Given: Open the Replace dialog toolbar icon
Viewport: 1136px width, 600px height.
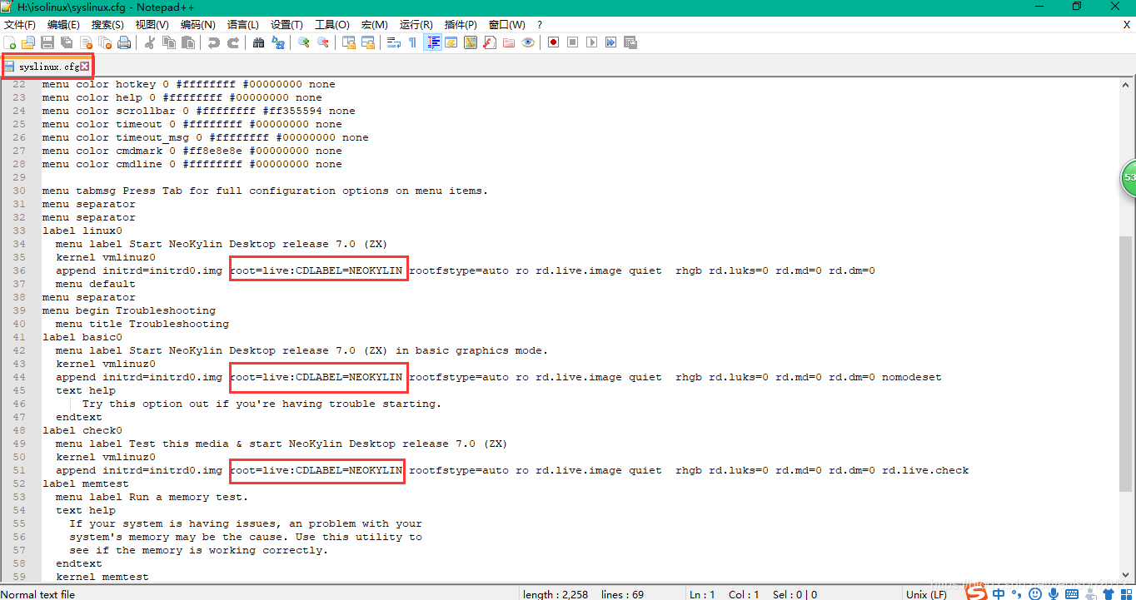Looking at the screenshot, I should click(x=278, y=42).
